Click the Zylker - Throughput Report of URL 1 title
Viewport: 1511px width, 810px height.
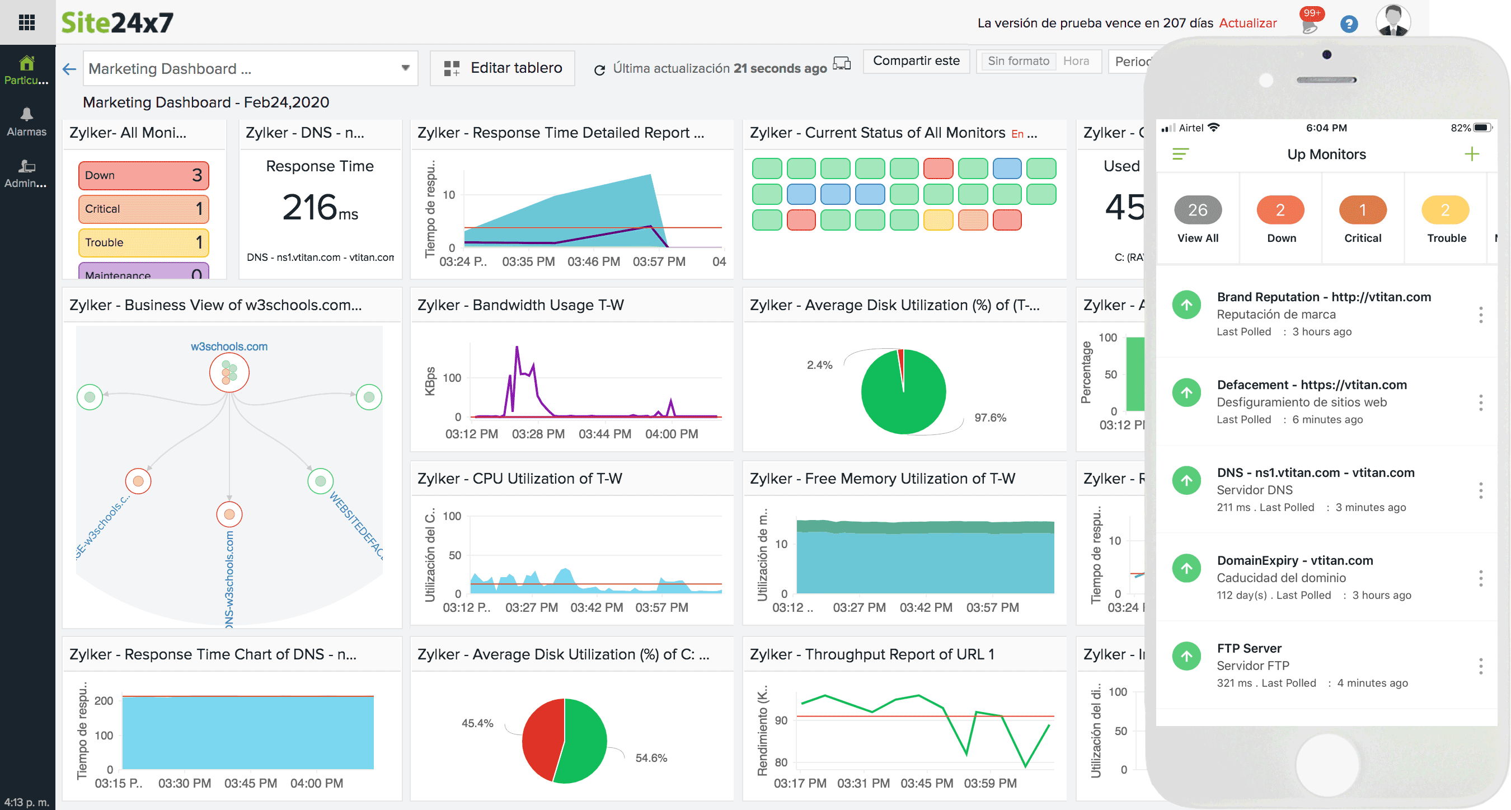tap(872, 654)
